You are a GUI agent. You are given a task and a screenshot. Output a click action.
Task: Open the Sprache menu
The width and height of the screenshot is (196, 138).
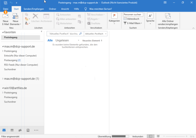150,19
